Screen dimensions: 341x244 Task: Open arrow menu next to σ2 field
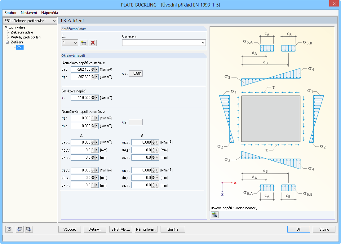point(97,77)
